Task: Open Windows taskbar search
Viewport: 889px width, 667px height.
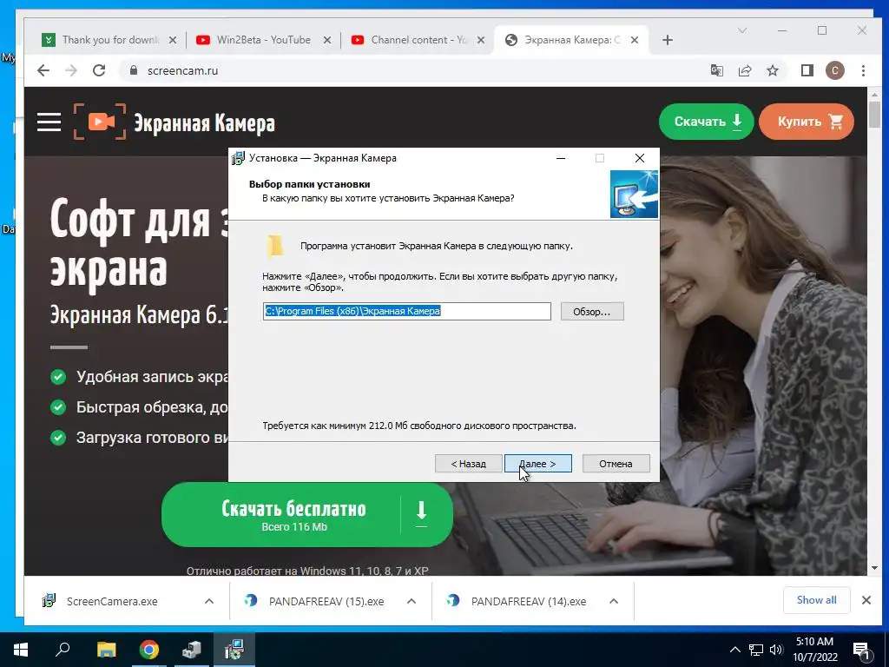Action: [x=63, y=650]
